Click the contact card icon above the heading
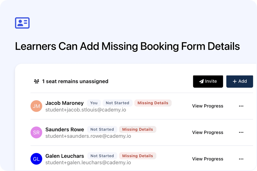This screenshot has height=171, width=257. [x=22, y=23]
